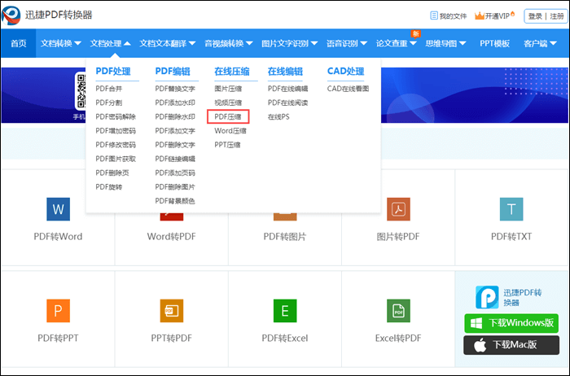The height and width of the screenshot is (376, 570).
Task: Open the PDF转Excel green E icon
Action: 285,311
